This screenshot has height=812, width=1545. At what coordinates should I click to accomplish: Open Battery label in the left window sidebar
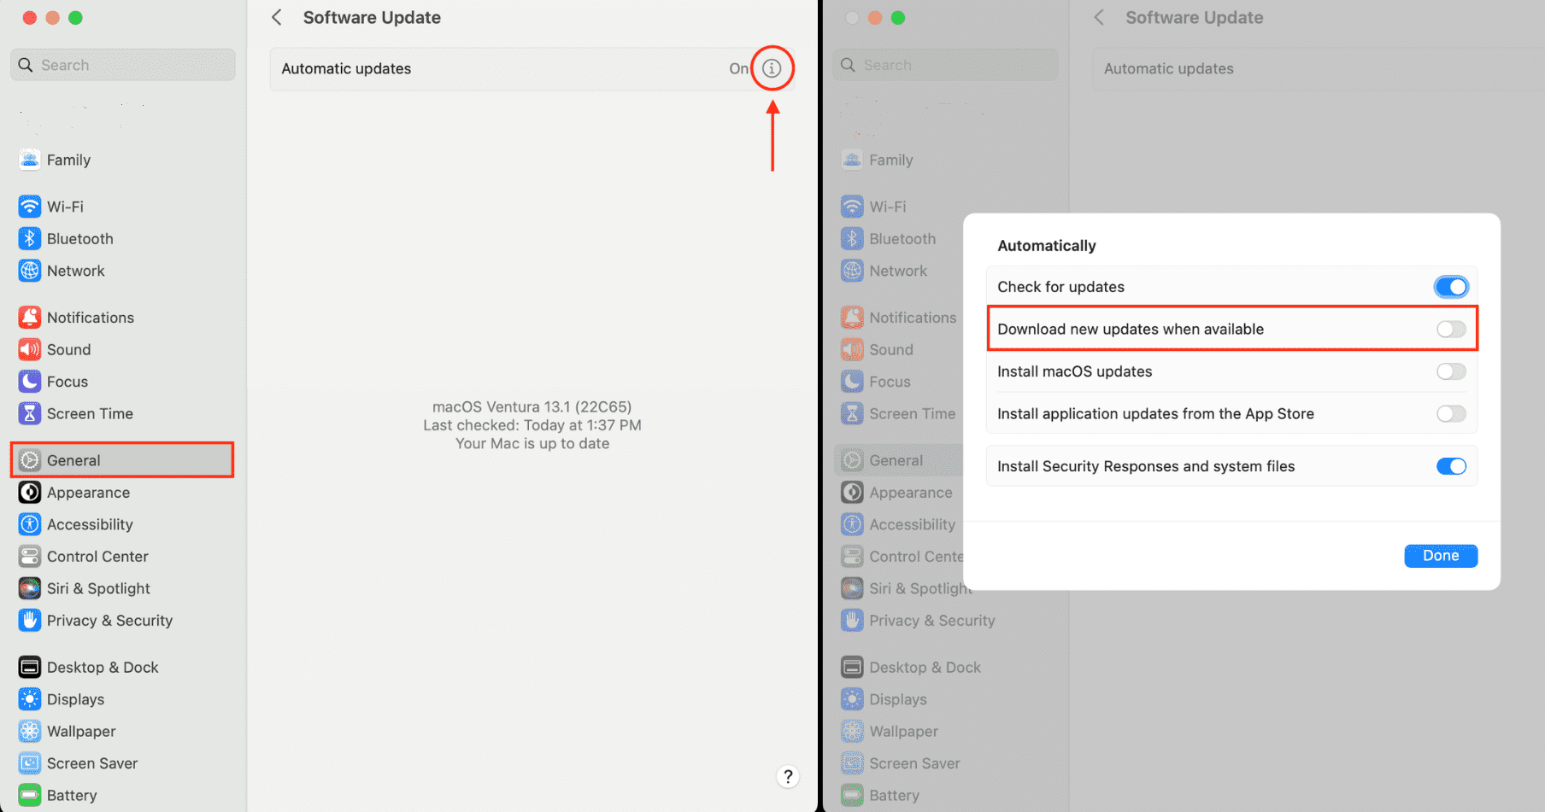(x=72, y=796)
